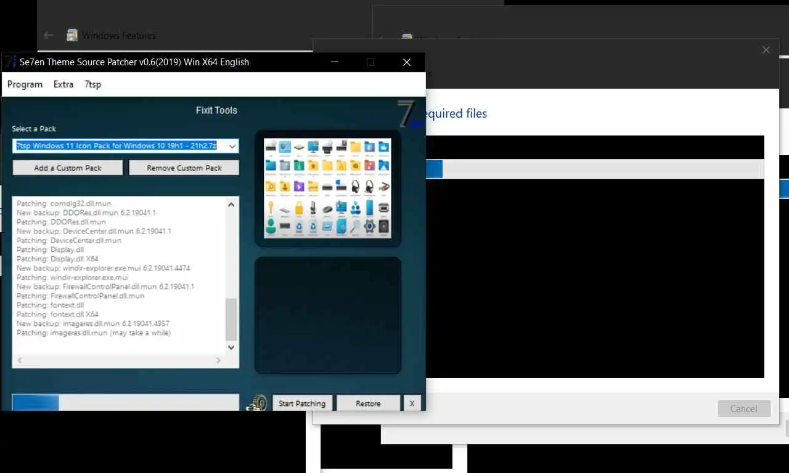
Task: Click the green user icon in pack preview
Action: [x=271, y=226]
